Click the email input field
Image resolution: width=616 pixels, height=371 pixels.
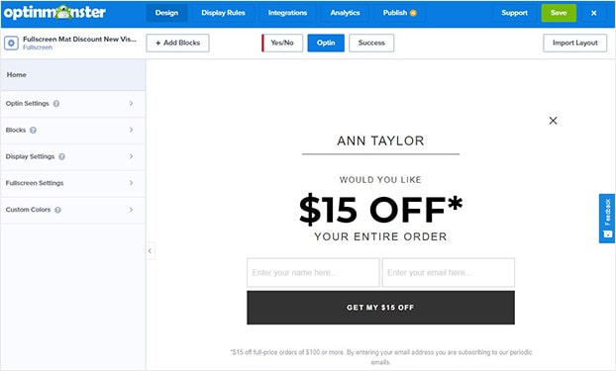click(x=449, y=272)
